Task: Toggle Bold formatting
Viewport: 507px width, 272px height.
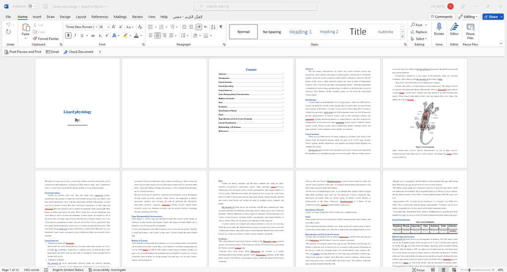Action: point(68,35)
